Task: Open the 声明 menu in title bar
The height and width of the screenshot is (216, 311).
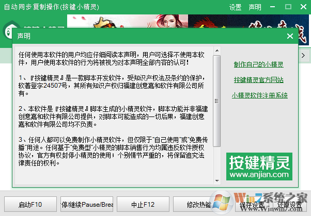Action: (x=255, y=7)
